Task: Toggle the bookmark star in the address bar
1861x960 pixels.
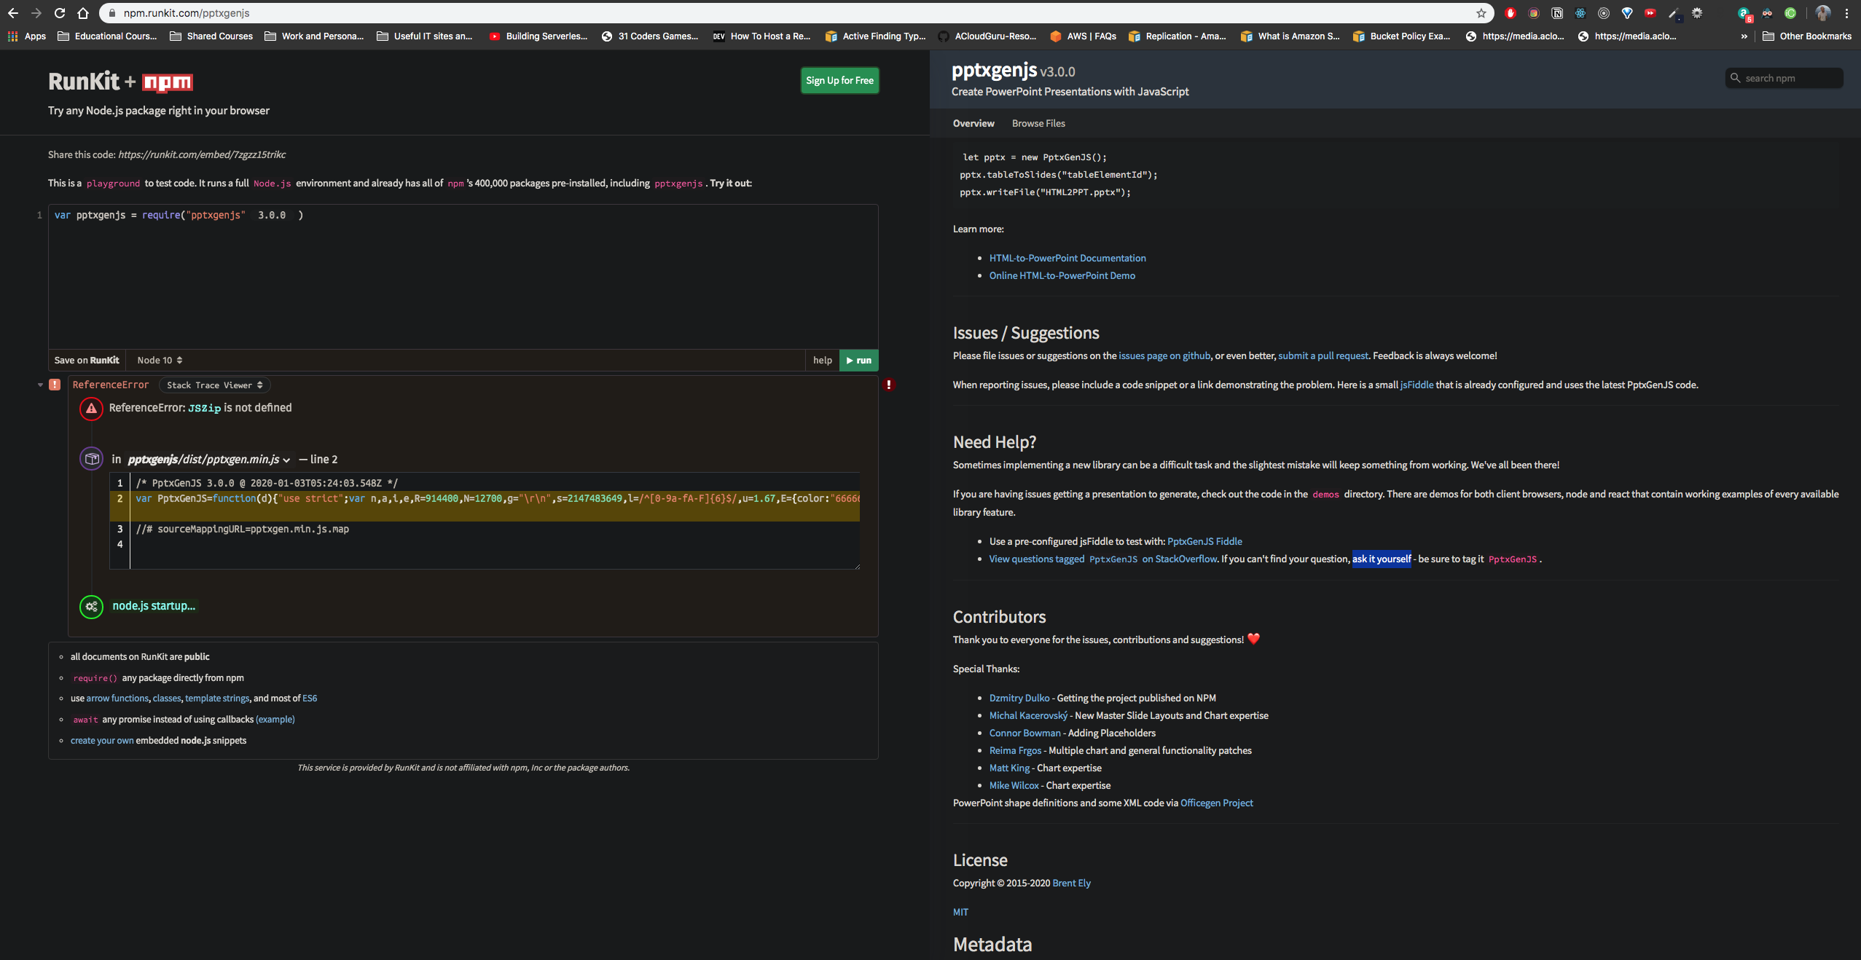Action: tap(1480, 12)
